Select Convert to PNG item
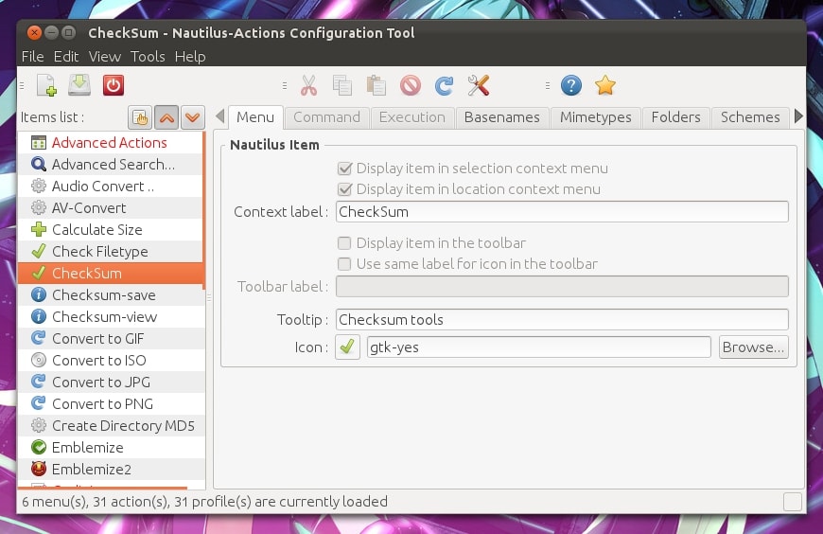Screen dimensions: 823x534 coord(111,403)
